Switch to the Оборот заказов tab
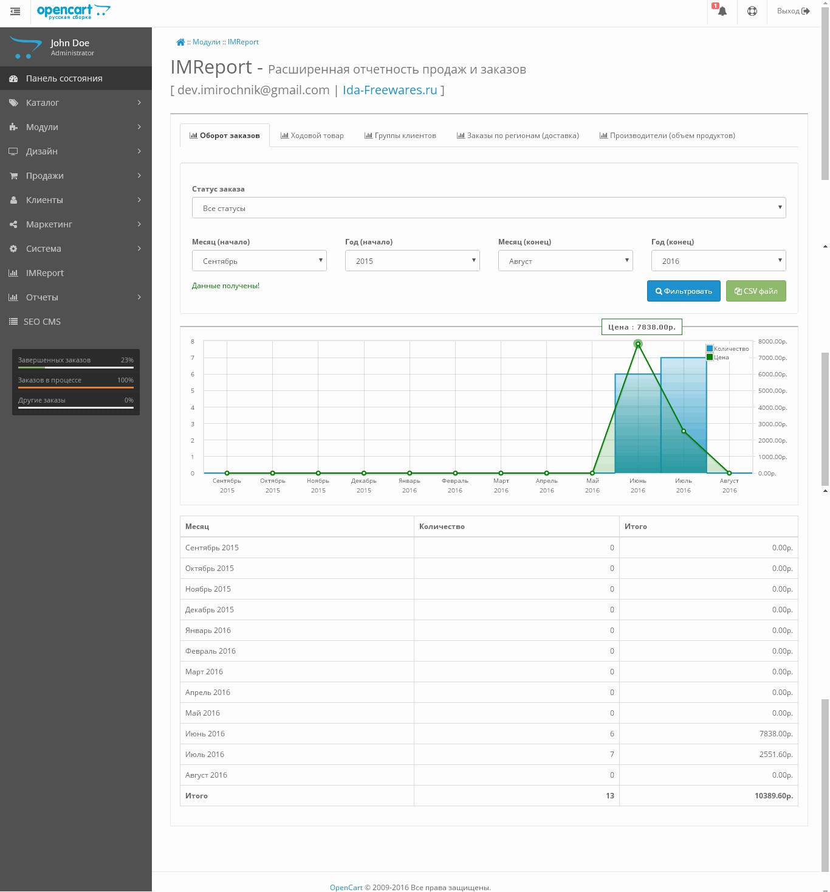This screenshot has width=830, height=892. [x=225, y=136]
